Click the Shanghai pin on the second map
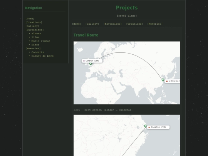The image size is (208, 156). 145,126
